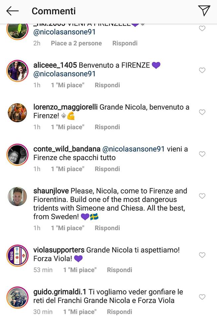
Task: Like guido.grimaldi.1's comment via heart icon
Action: pyautogui.click(x=202, y=297)
